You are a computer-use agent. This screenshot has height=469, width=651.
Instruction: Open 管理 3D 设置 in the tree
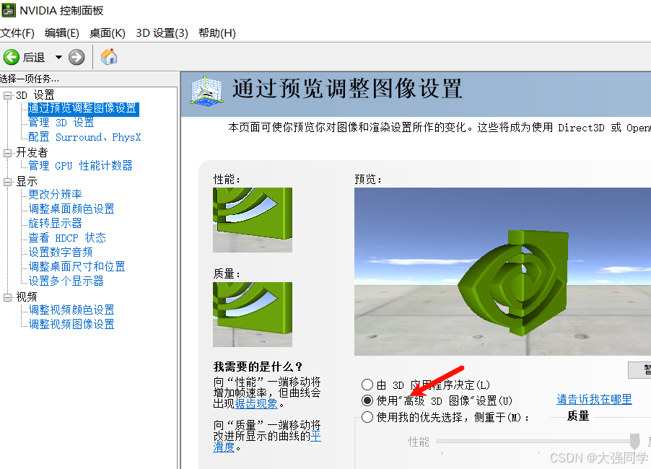pos(61,123)
